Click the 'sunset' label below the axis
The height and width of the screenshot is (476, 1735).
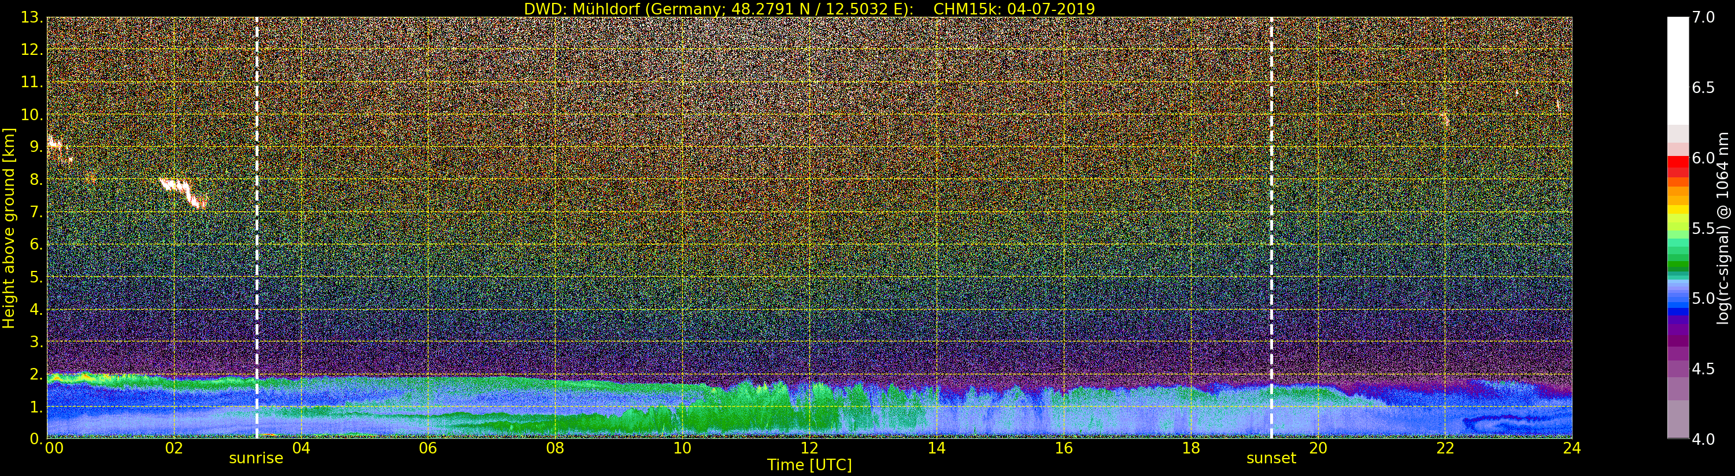pyautogui.click(x=1271, y=459)
